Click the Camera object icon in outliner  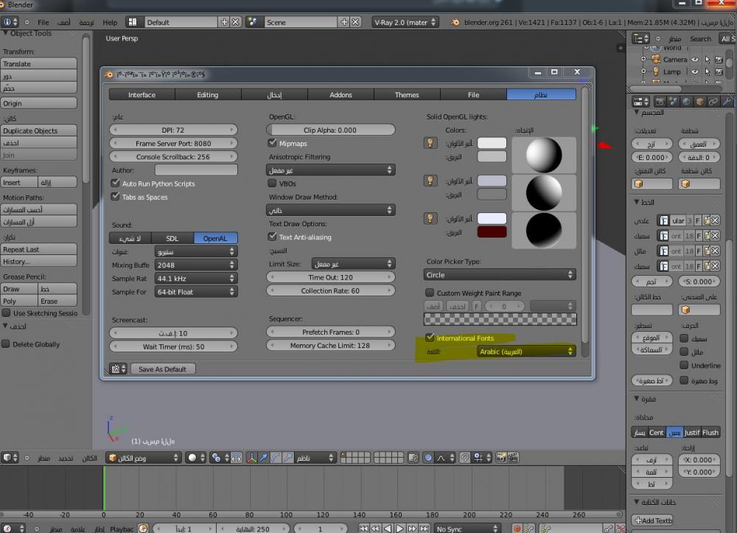(x=656, y=59)
